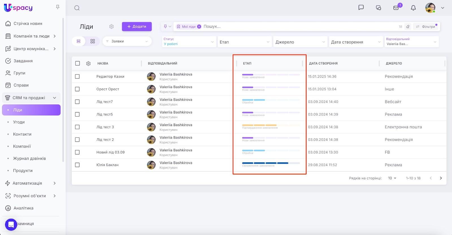Tick the checkbox for Редактор Казки
Viewport: 452px width, 235px height.
[x=77, y=77]
